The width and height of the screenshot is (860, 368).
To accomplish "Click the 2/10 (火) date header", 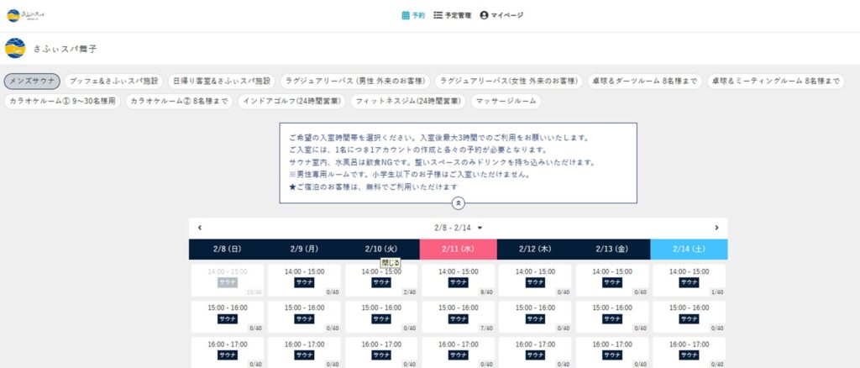I will (381, 249).
